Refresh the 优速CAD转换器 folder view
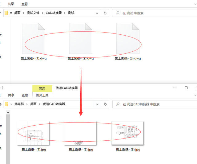Screen dimensions: 197x164 point(105,104)
